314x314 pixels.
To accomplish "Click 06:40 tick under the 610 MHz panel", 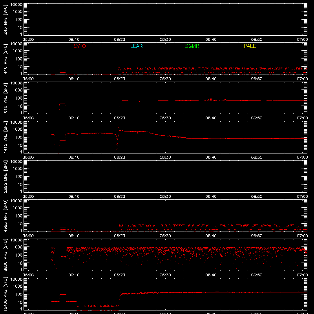I will 211,118.
